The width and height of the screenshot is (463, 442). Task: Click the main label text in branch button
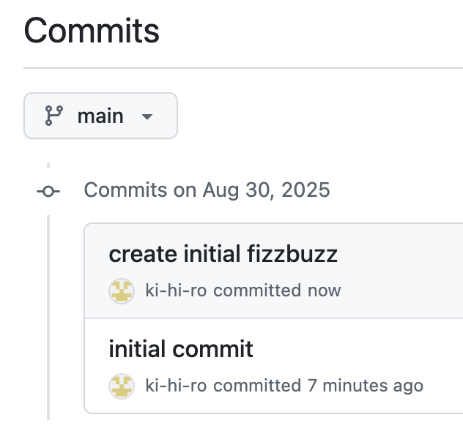pos(100,116)
